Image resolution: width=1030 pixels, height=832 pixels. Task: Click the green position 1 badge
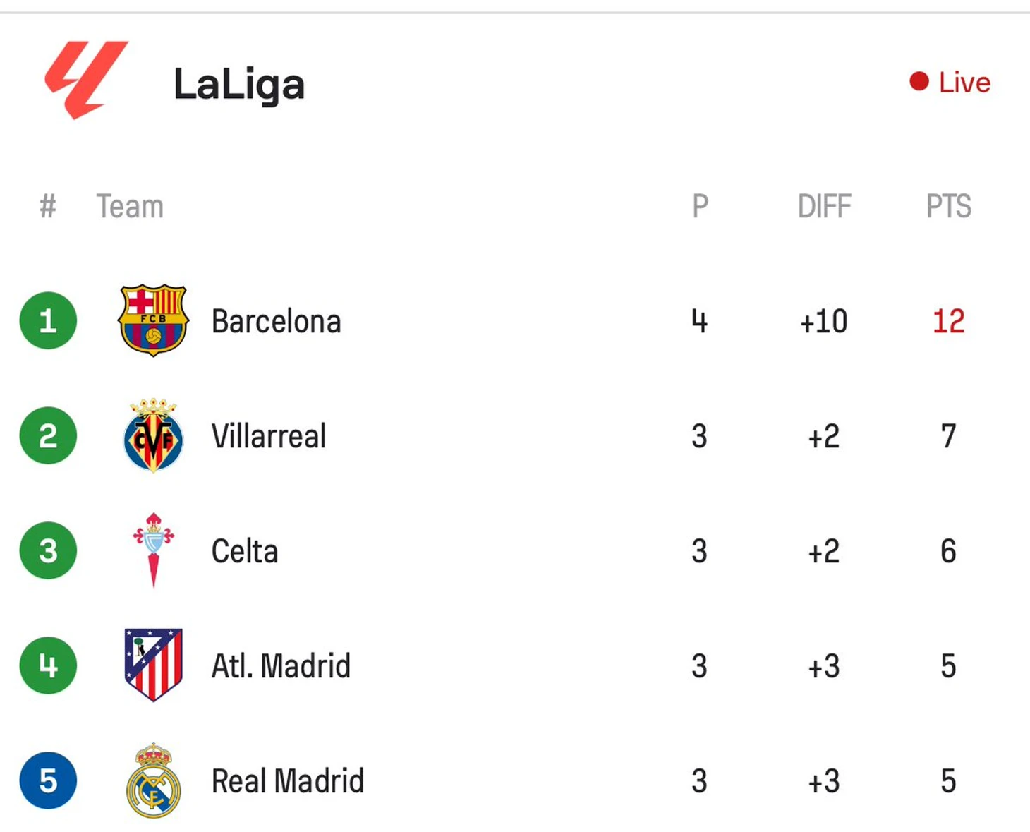(48, 320)
